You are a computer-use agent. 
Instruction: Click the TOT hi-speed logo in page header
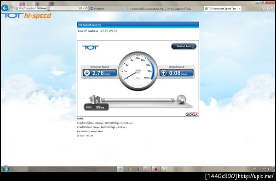(27, 16)
